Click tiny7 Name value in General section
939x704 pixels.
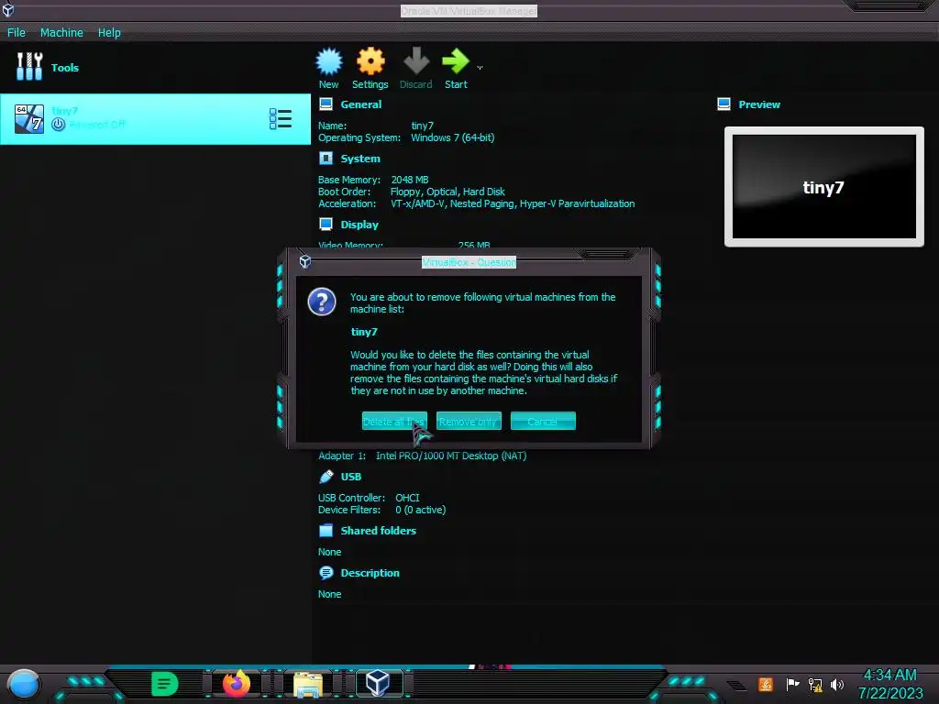(422, 126)
